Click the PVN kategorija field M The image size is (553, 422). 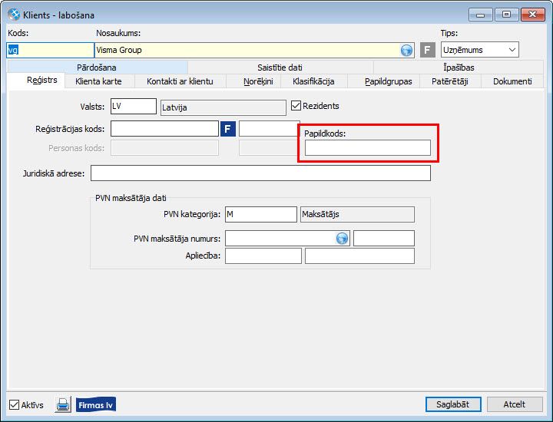point(261,214)
